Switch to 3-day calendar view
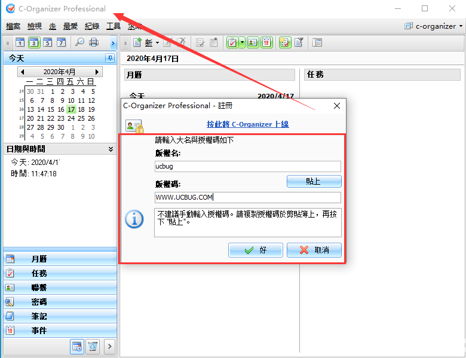 pyautogui.click(x=34, y=42)
